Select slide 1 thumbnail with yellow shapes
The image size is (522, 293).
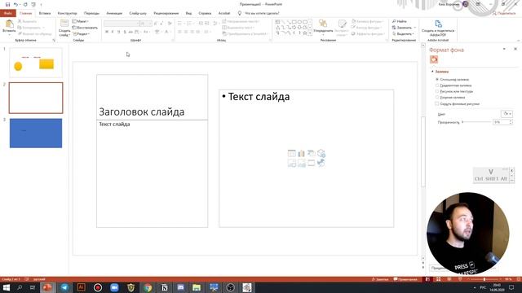click(x=36, y=63)
